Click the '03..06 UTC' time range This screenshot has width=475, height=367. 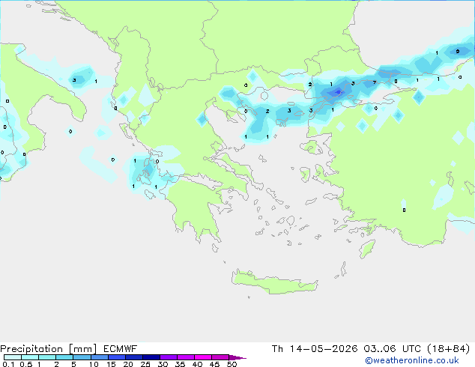coord(393,349)
